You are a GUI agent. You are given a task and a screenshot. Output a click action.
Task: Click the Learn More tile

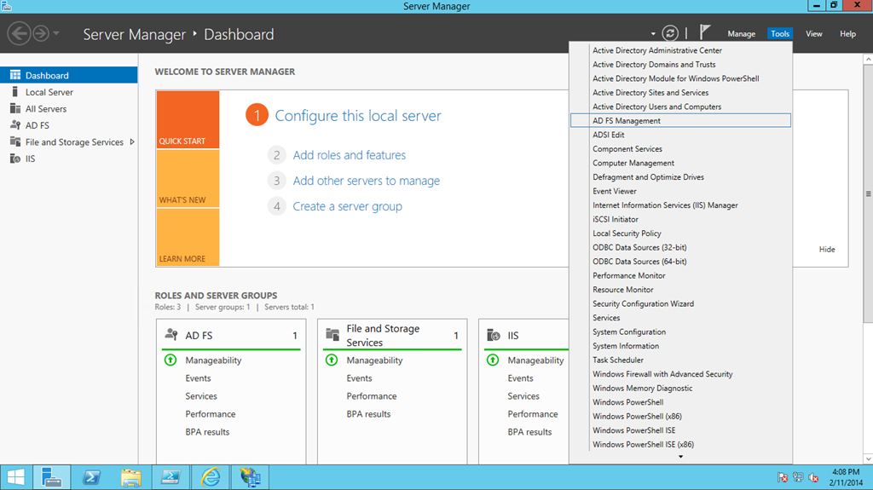188,237
